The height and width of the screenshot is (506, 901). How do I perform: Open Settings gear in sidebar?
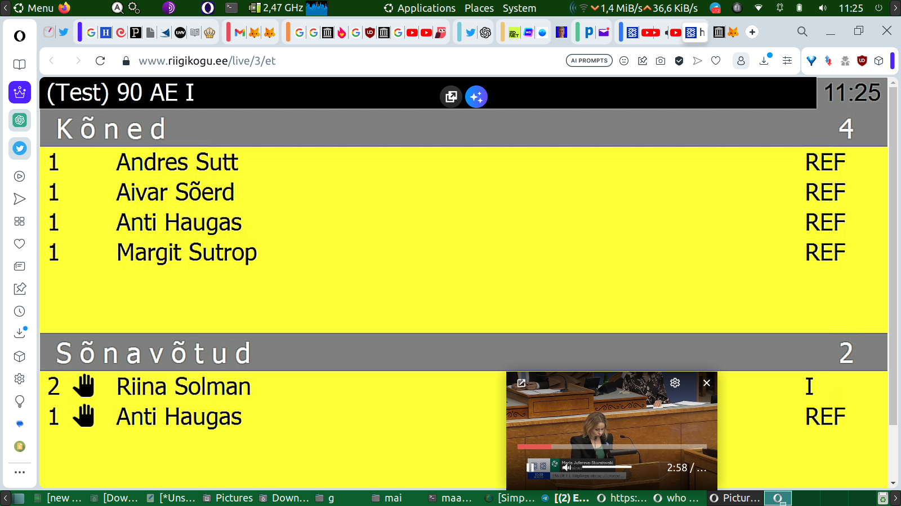[20, 379]
